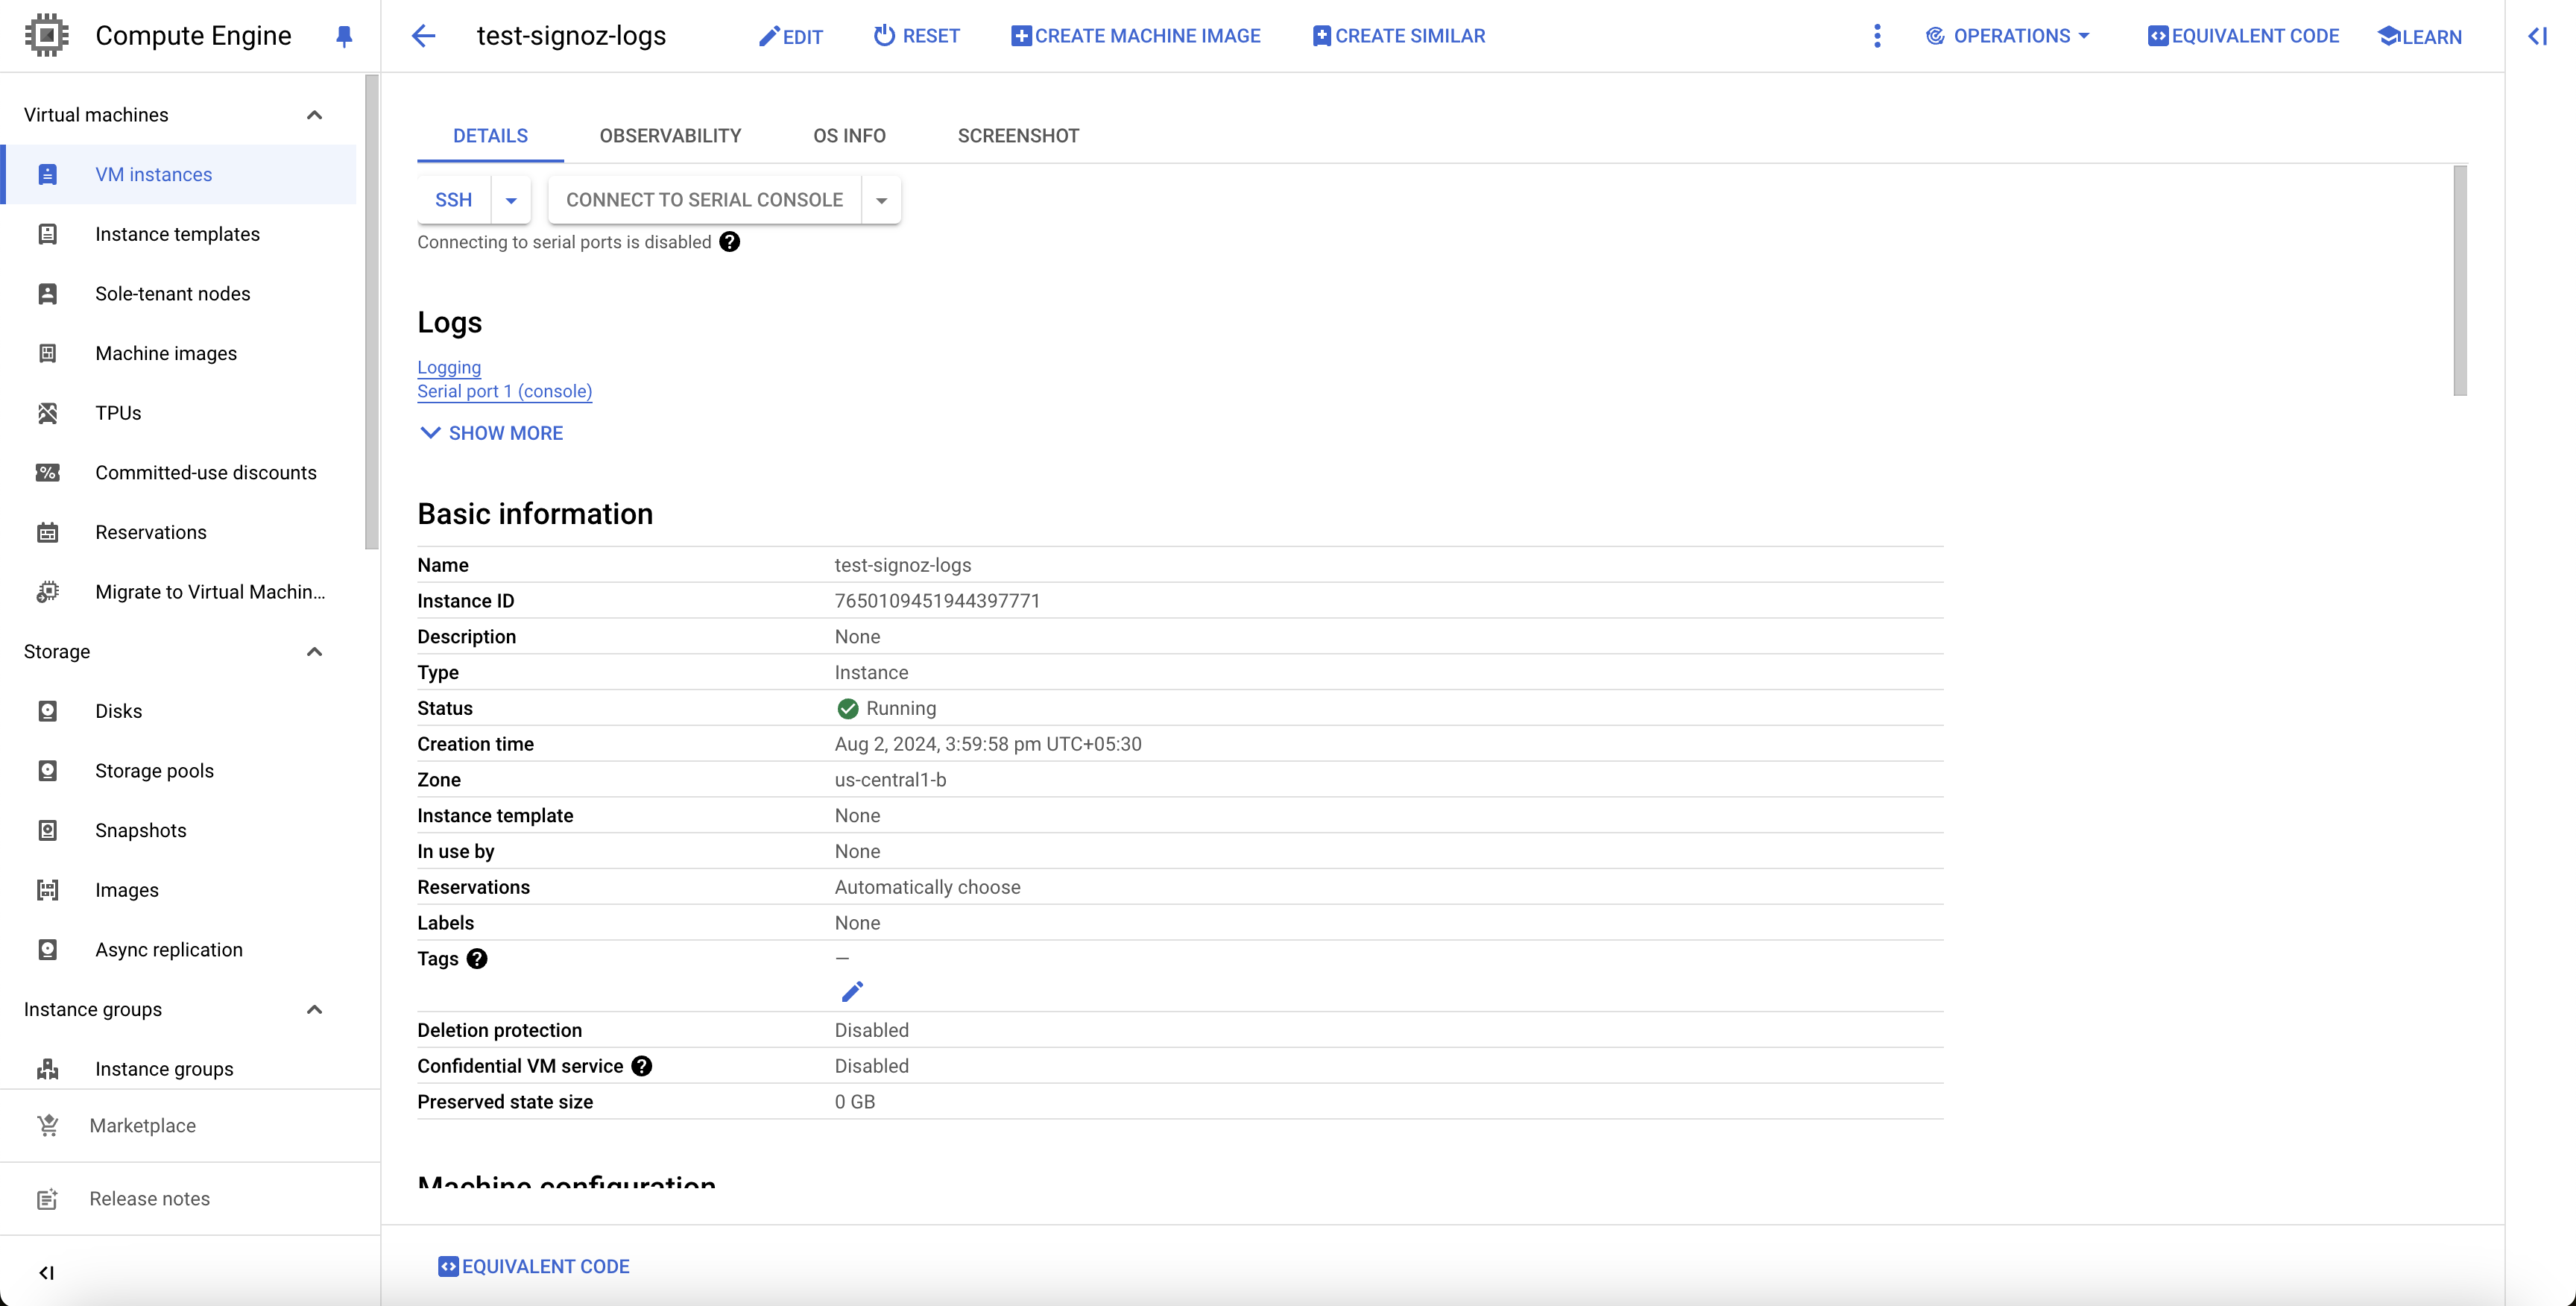Image resolution: width=2576 pixels, height=1306 pixels.
Task: Show help for Confidential VM service
Action: coord(642,1066)
